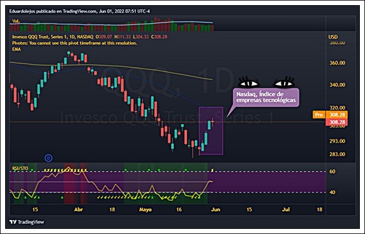
Task: Click the 320.00 price axis value
Action: [x=337, y=108]
